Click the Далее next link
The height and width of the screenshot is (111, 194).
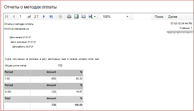(x=173, y=17)
